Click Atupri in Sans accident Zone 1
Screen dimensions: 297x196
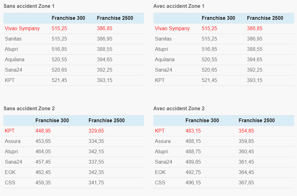click(x=11, y=49)
